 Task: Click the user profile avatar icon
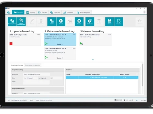[144, 12]
